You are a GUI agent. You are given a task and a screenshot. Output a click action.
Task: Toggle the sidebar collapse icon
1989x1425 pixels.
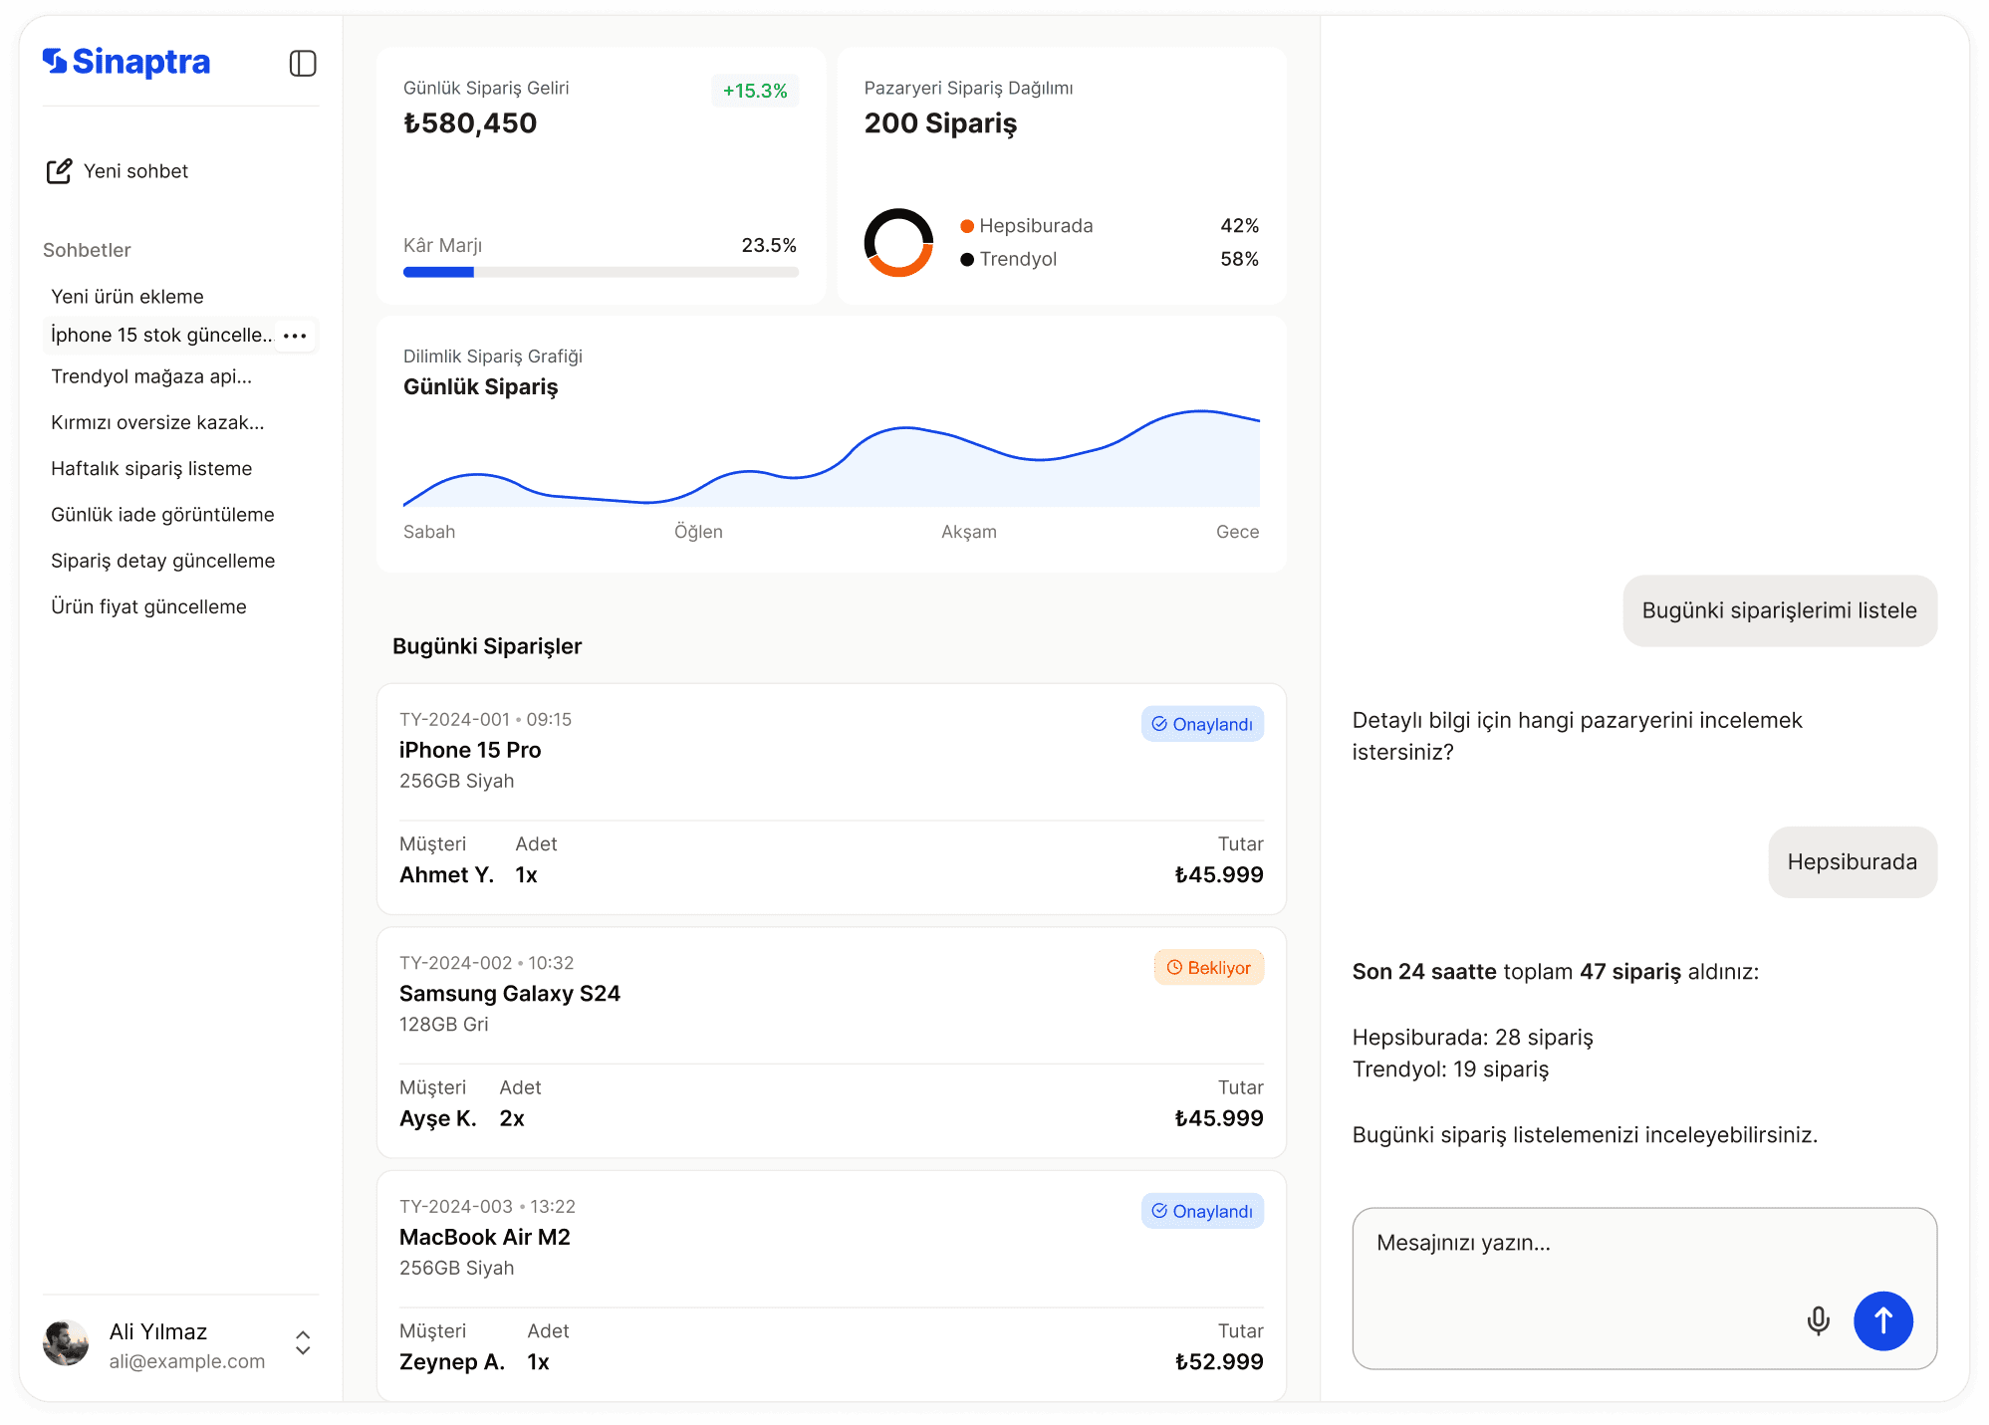pyautogui.click(x=303, y=64)
